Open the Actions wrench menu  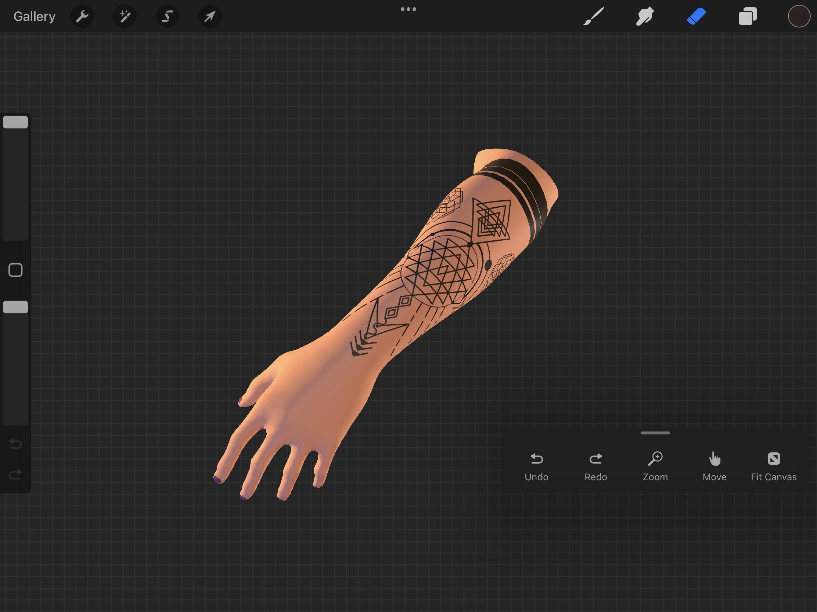[82, 16]
